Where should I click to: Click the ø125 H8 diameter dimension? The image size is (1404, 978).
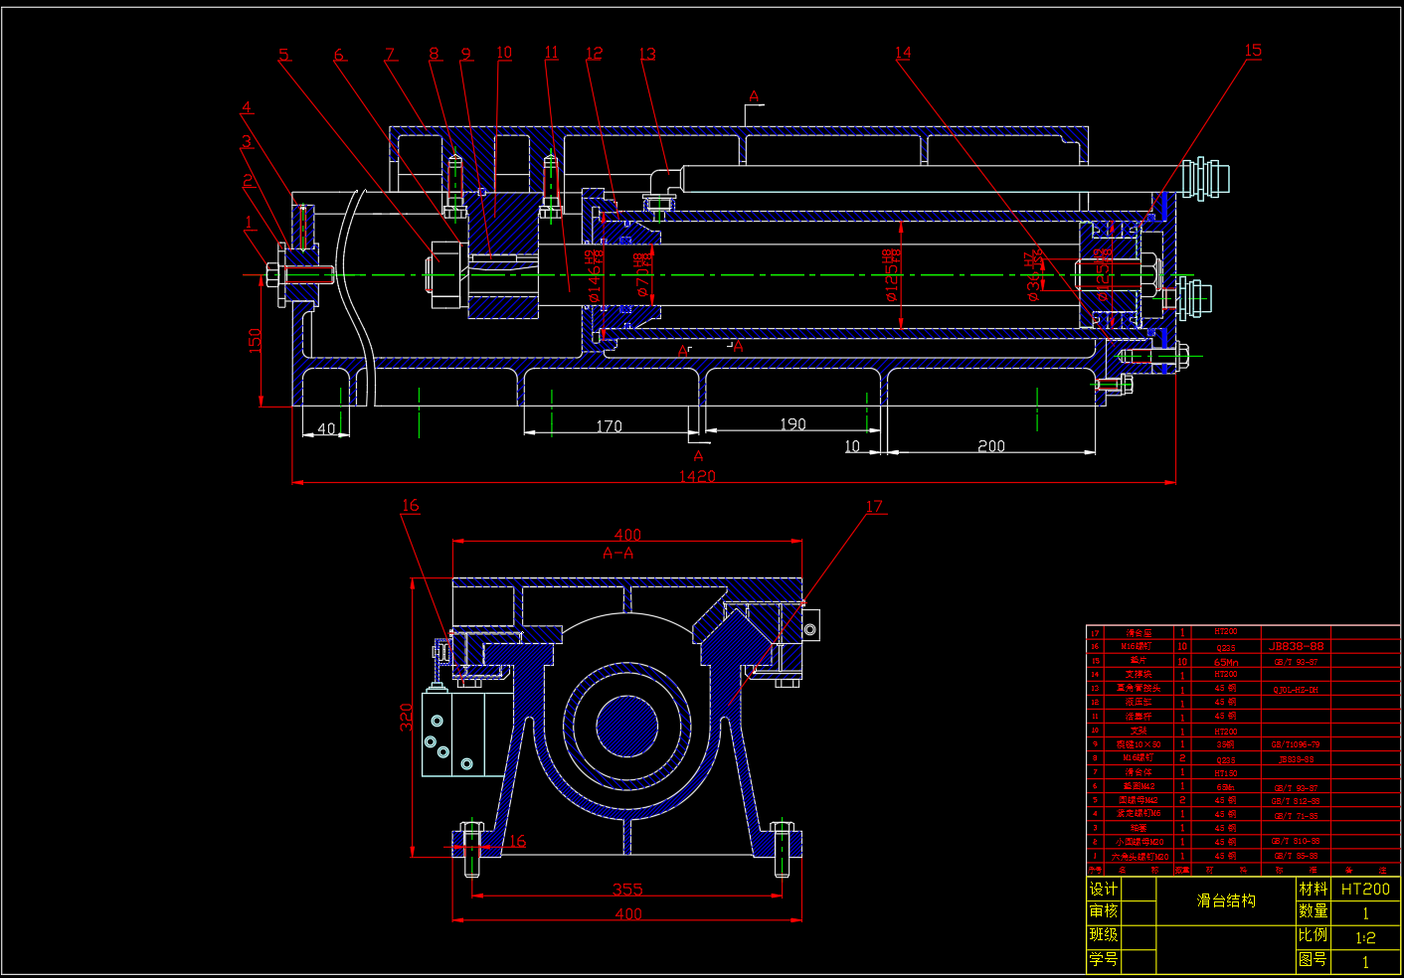[892, 275]
